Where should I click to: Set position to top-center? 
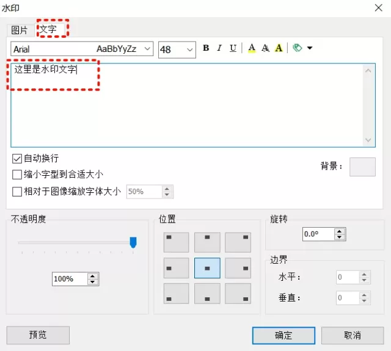tap(207, 242)
